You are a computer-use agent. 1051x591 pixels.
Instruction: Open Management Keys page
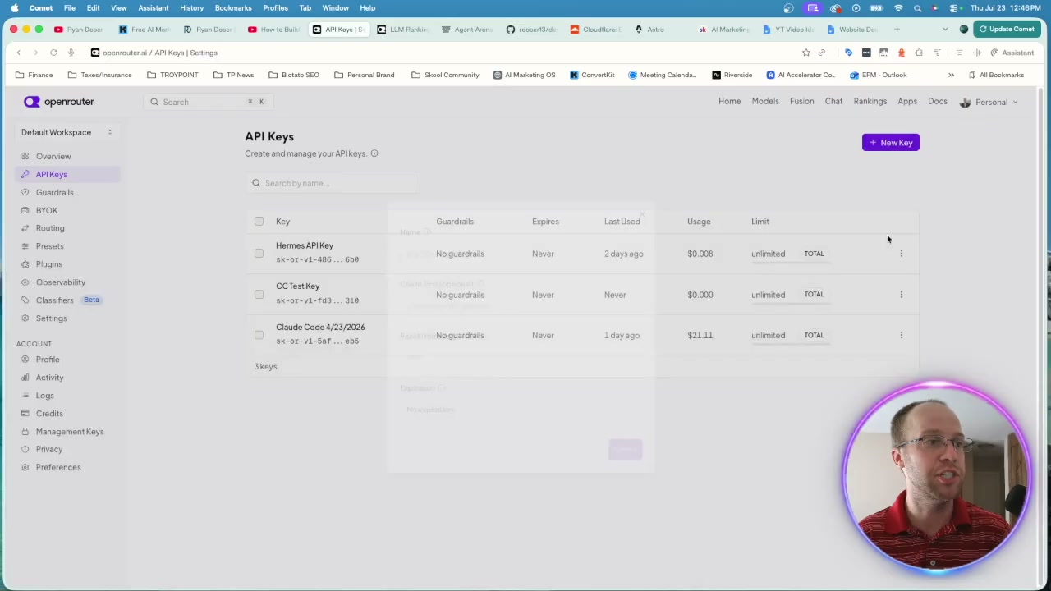[69, 432]
